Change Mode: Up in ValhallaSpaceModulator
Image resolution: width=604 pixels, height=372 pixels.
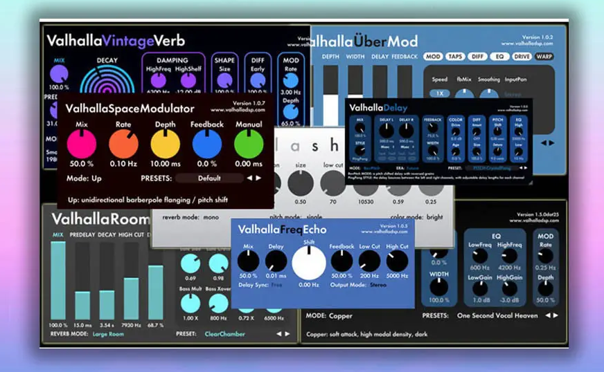click(x=84, y=178)
